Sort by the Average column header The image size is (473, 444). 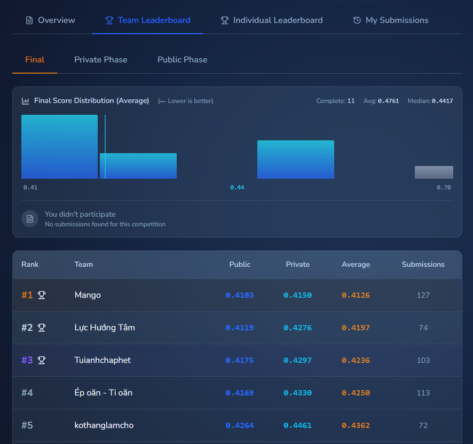click(x=356, y=264)
